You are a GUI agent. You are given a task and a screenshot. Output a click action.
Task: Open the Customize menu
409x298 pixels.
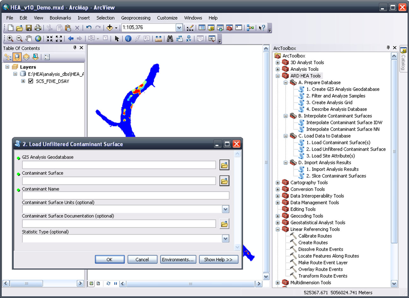pyautogui.click(x=167, y=18)
